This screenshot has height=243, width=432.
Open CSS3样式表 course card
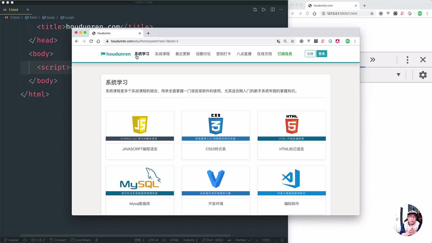click(x=216, y=135)
